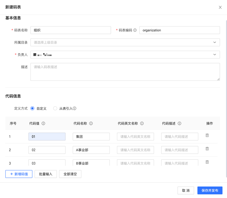Click the 代码英文名称 column header text
227x198 pixels.
[x=128, y=123]
